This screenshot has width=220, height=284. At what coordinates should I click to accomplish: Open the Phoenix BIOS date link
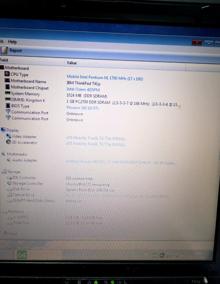(82, 108)
